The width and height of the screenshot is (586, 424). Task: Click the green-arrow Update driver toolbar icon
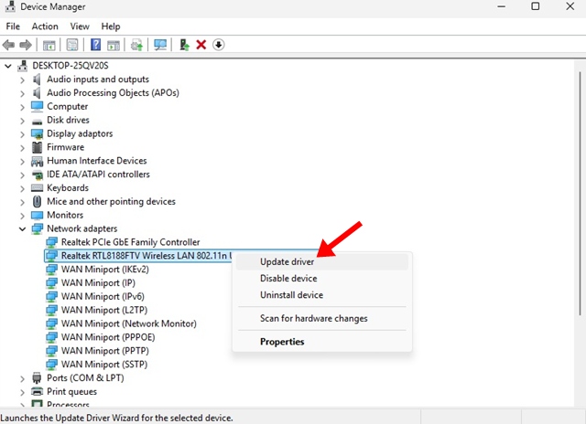pos(185,45)
